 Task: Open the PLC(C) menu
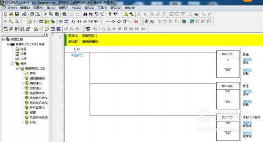76,8
